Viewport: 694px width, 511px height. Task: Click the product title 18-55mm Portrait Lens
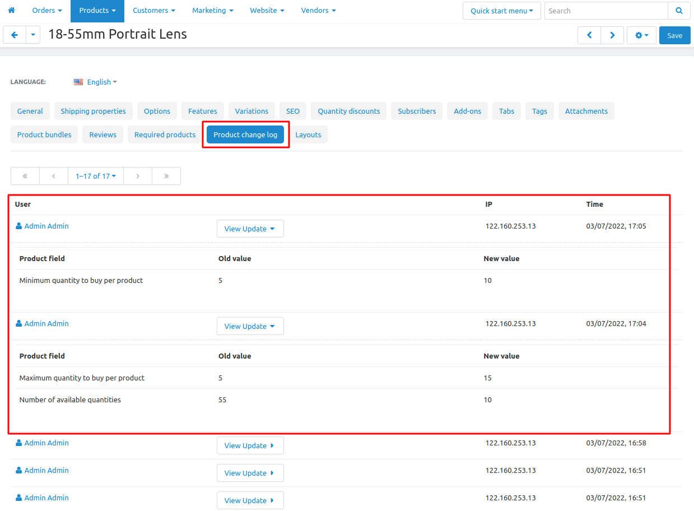tap(118, 34)
